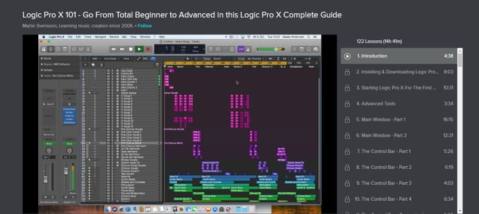Click the Duplicate Track icon

[x=93, y=65]
